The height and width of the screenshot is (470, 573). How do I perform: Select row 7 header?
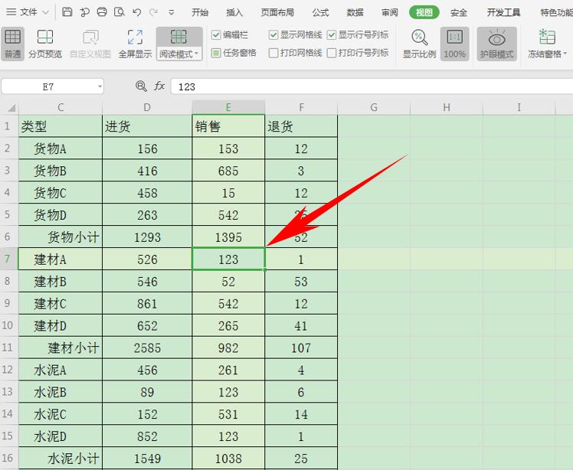point(8,259)
